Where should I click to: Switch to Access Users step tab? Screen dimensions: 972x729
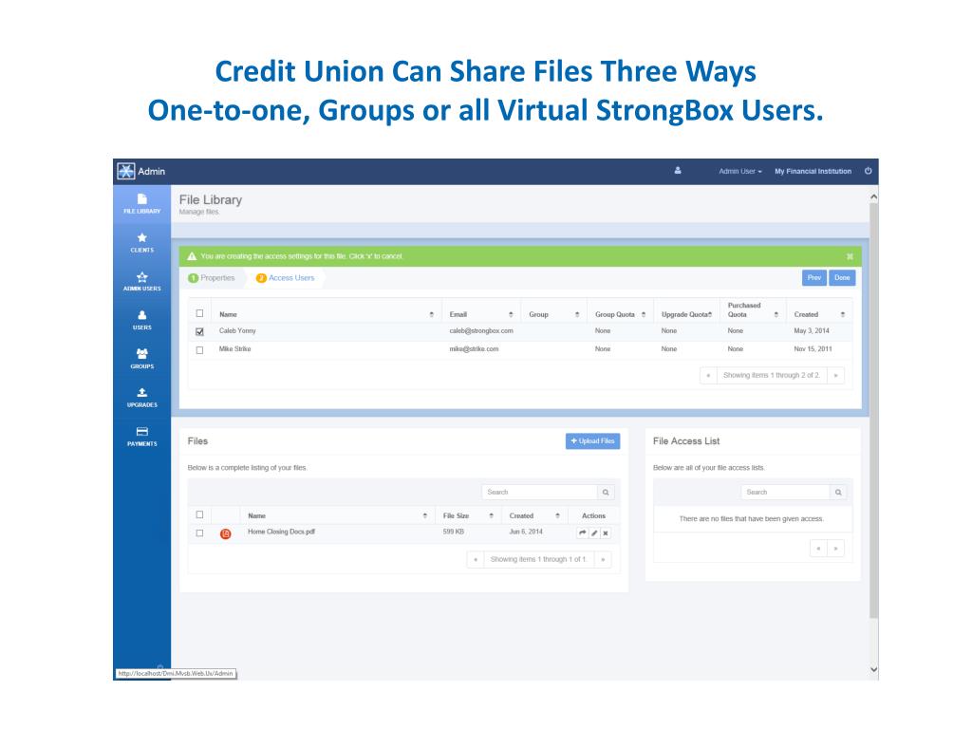tap(285, 278)
